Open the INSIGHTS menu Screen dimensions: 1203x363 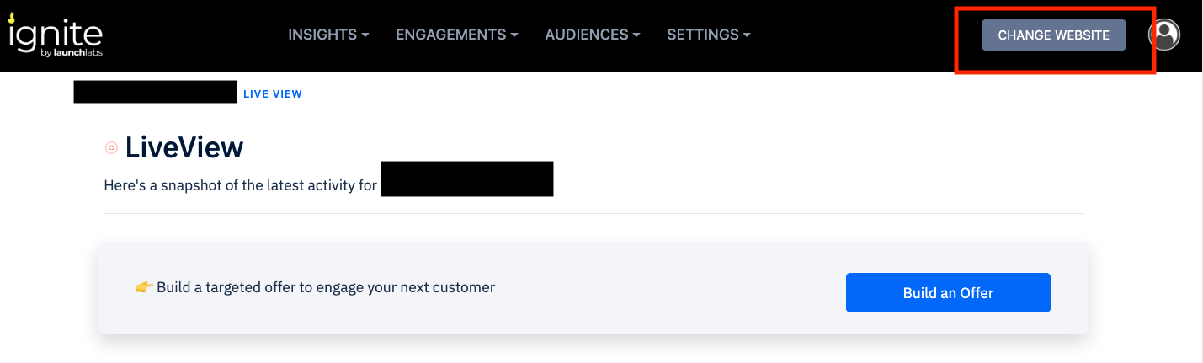[x=322, y=35]
